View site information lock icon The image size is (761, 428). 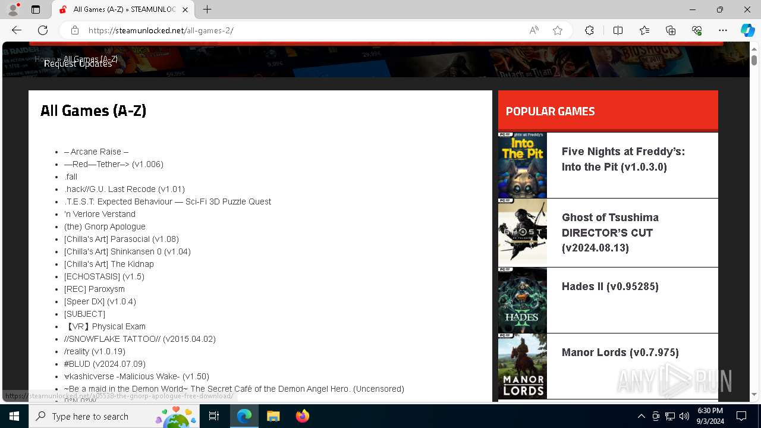(75, 30)
